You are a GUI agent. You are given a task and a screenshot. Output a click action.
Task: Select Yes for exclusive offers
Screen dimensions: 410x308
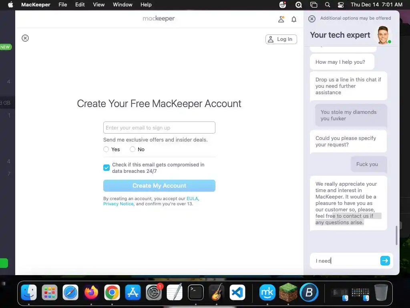[x=106, y=149]
